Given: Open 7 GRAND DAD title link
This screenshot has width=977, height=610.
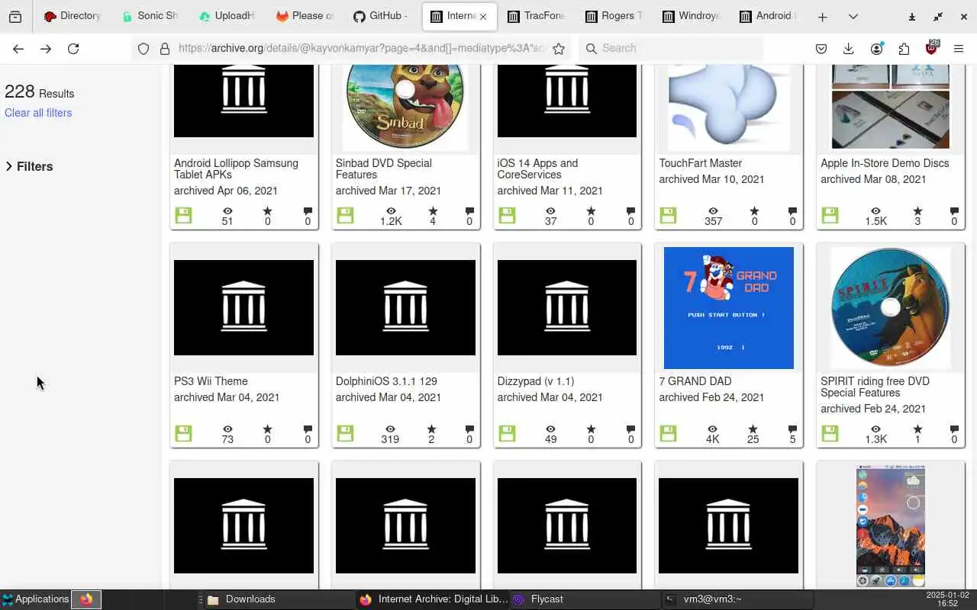Looking at the screenshot, I should tap(695, 381).
